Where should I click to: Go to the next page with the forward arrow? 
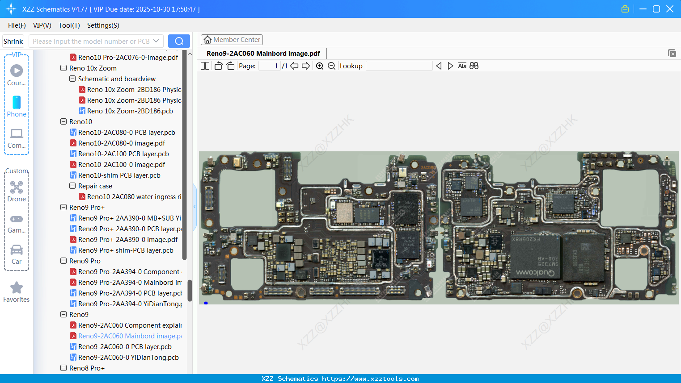coord(306,66)
